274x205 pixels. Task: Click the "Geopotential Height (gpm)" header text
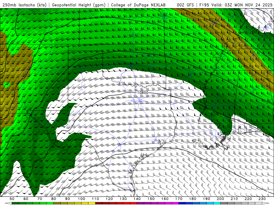(79, 5)
